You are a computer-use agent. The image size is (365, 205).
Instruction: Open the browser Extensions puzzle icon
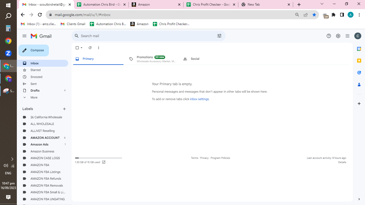click(x=333, y=15)
